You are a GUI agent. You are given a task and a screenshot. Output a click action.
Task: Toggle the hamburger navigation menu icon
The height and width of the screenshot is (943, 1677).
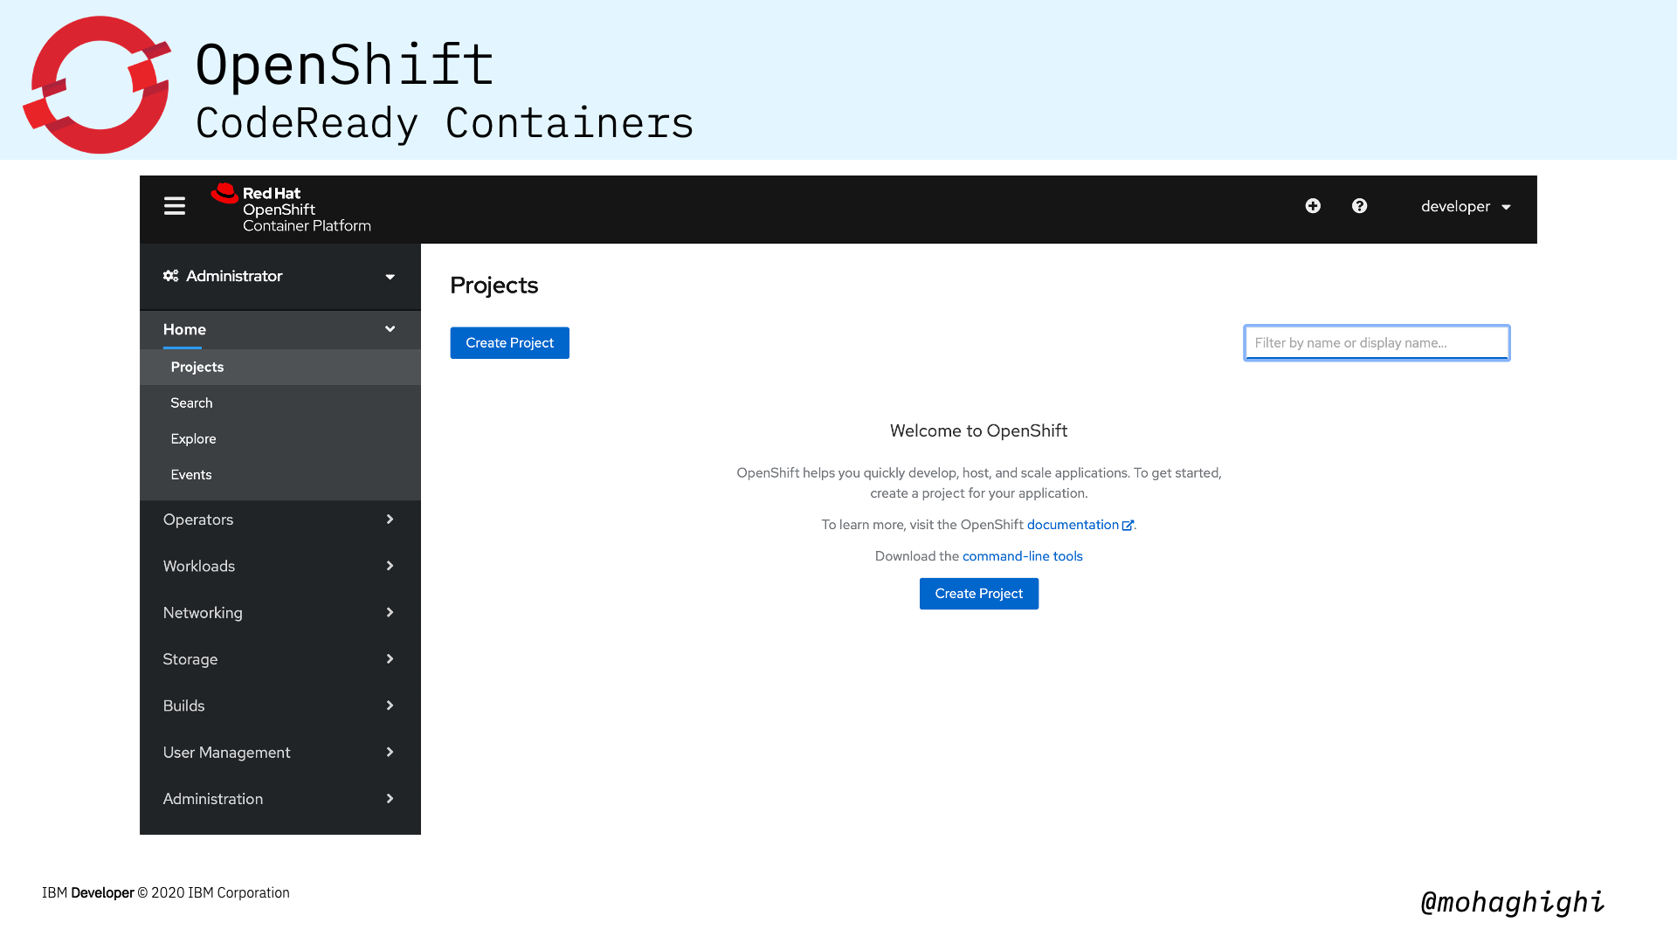(x=175, y=206)
